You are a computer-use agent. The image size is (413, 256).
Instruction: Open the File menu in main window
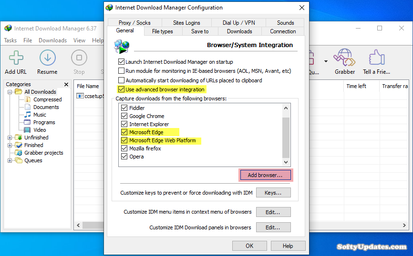tap(28, 40)
